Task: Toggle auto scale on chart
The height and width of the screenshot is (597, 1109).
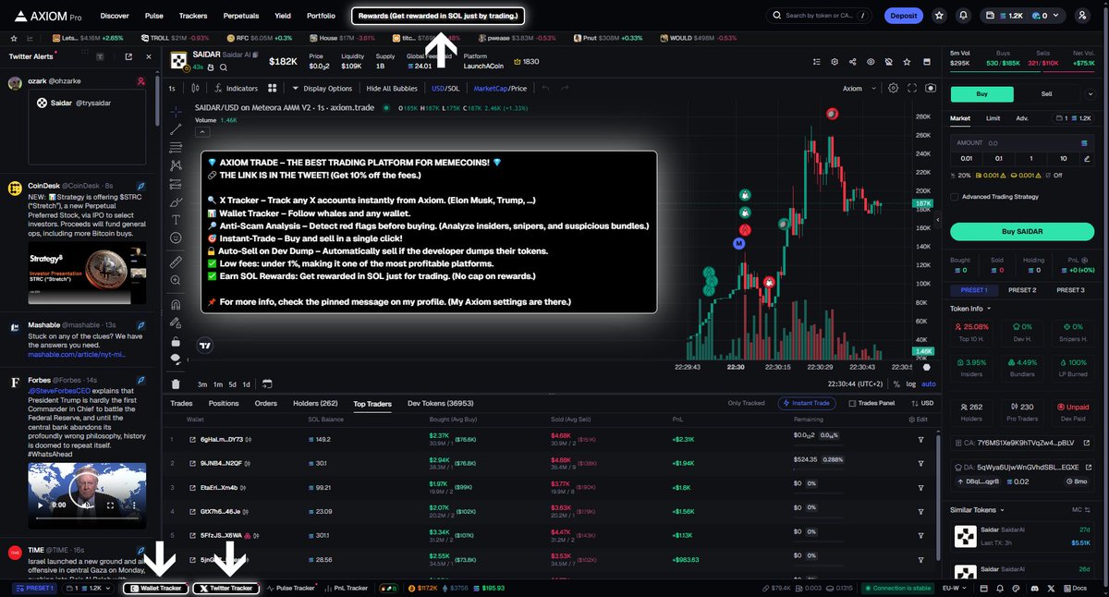Action: point(928,384)
